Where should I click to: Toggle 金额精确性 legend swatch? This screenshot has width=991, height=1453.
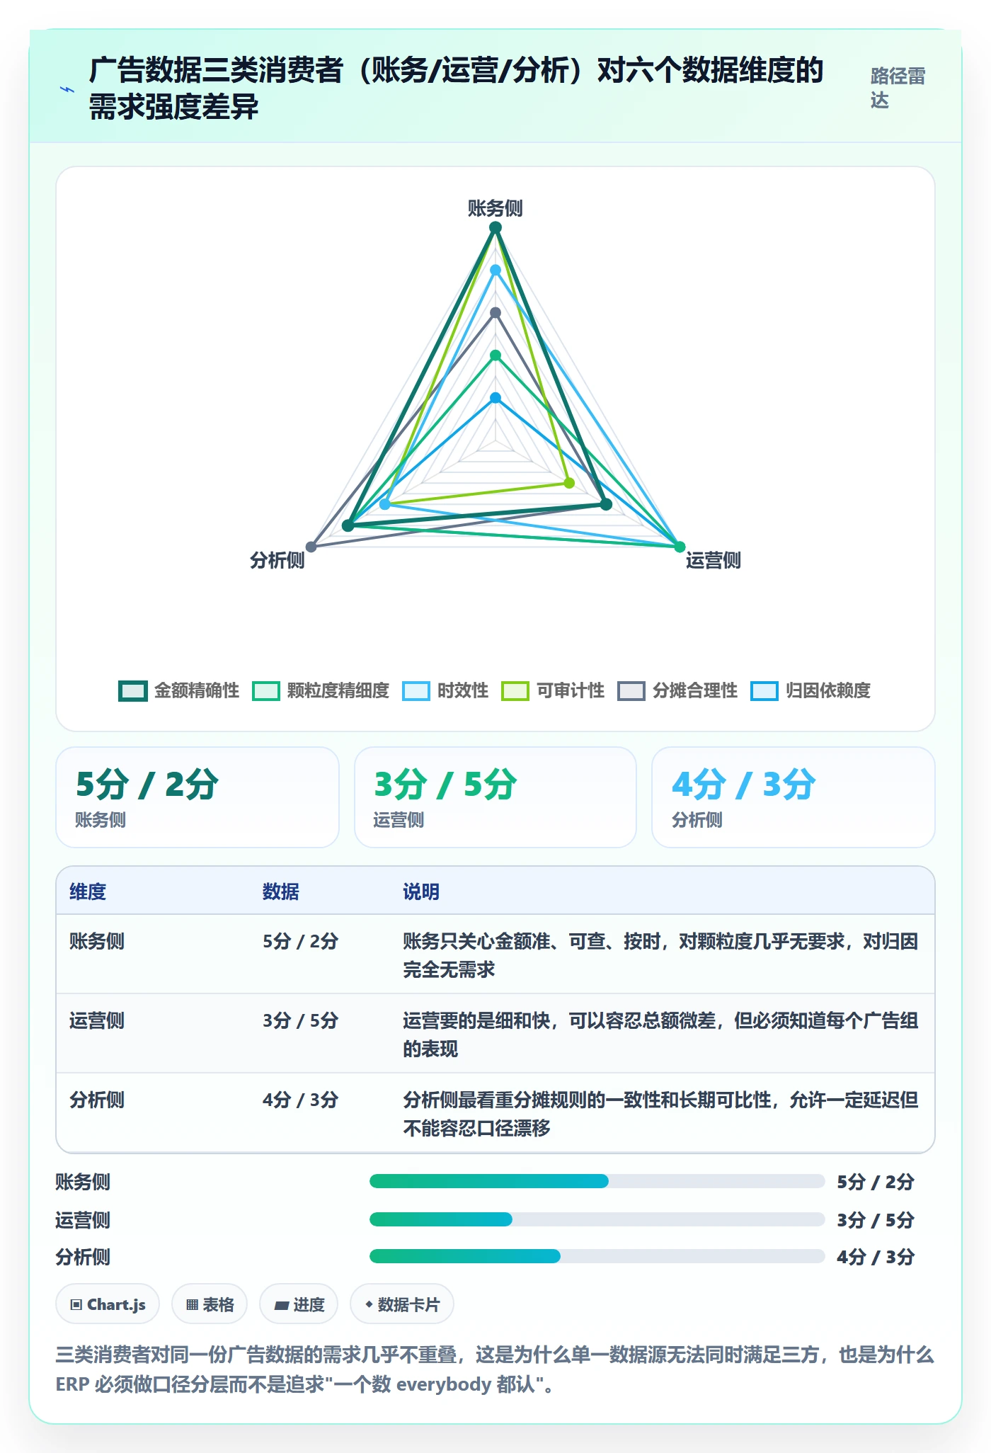pyautogui.click(x=133, y=690)
